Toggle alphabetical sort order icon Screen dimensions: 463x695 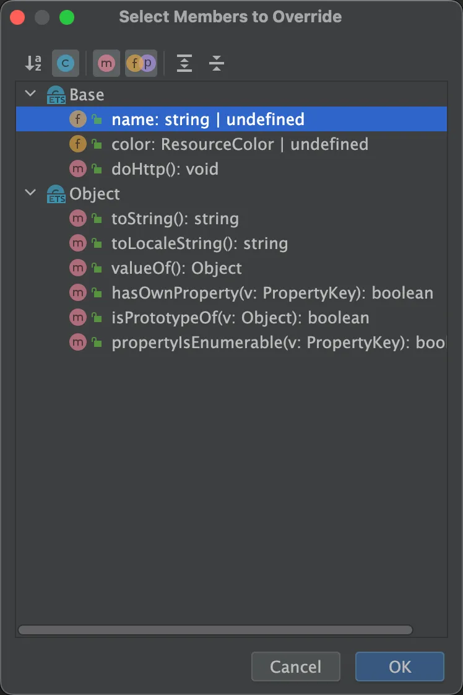tap(33, 63)
